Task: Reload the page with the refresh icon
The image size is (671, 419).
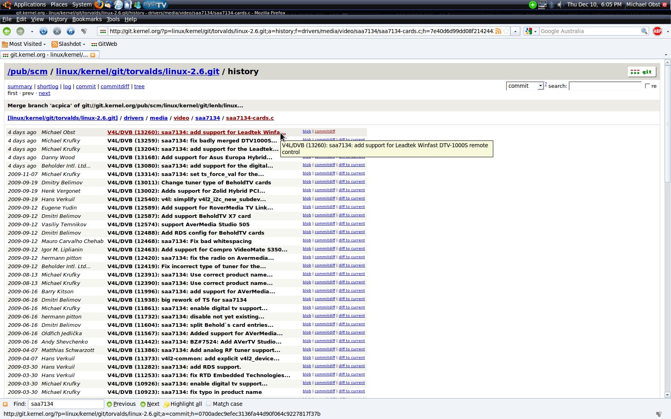Action: (x=44, y=31)
